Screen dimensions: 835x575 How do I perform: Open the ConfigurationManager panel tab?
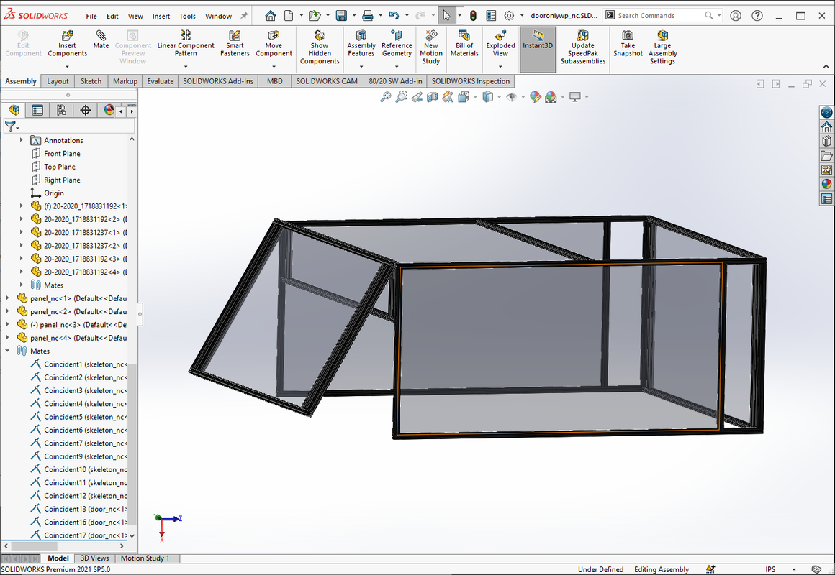(61, 110)
